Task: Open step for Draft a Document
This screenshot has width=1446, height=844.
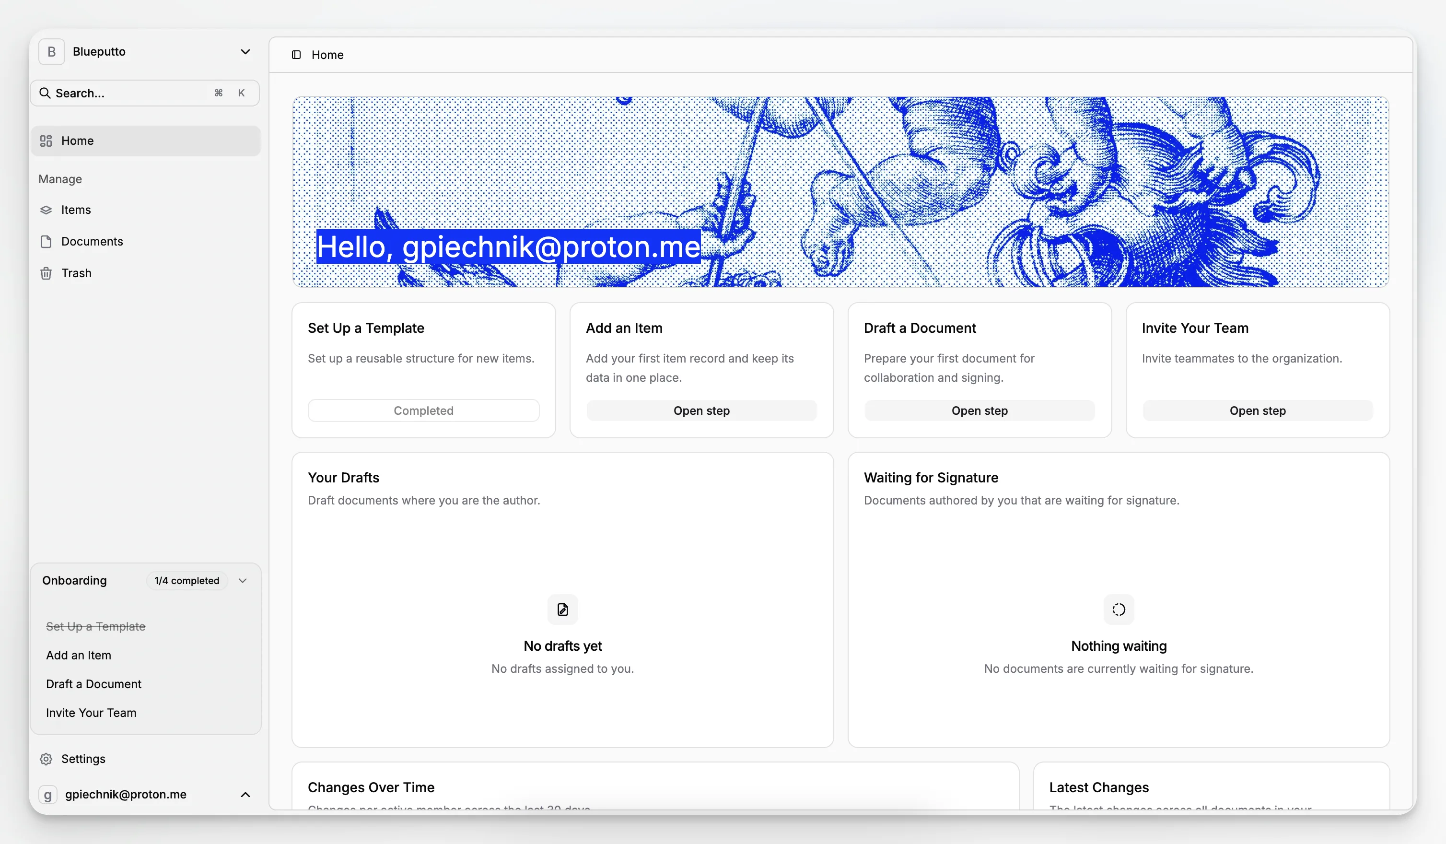Action: coord(980,411)
